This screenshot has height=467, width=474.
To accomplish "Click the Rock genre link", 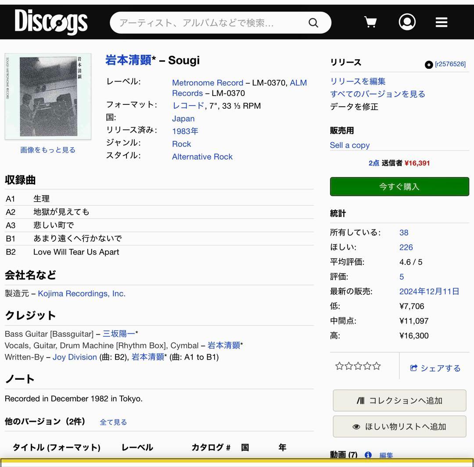I will [181, 144].
